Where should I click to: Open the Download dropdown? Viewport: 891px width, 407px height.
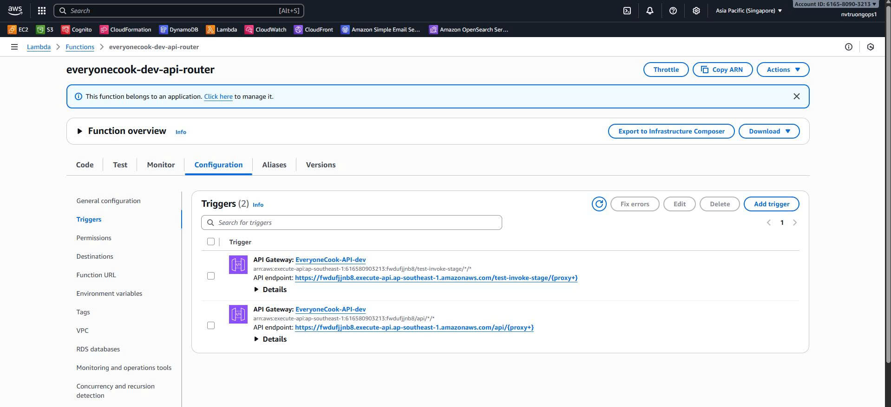click(x=769, y=131)
